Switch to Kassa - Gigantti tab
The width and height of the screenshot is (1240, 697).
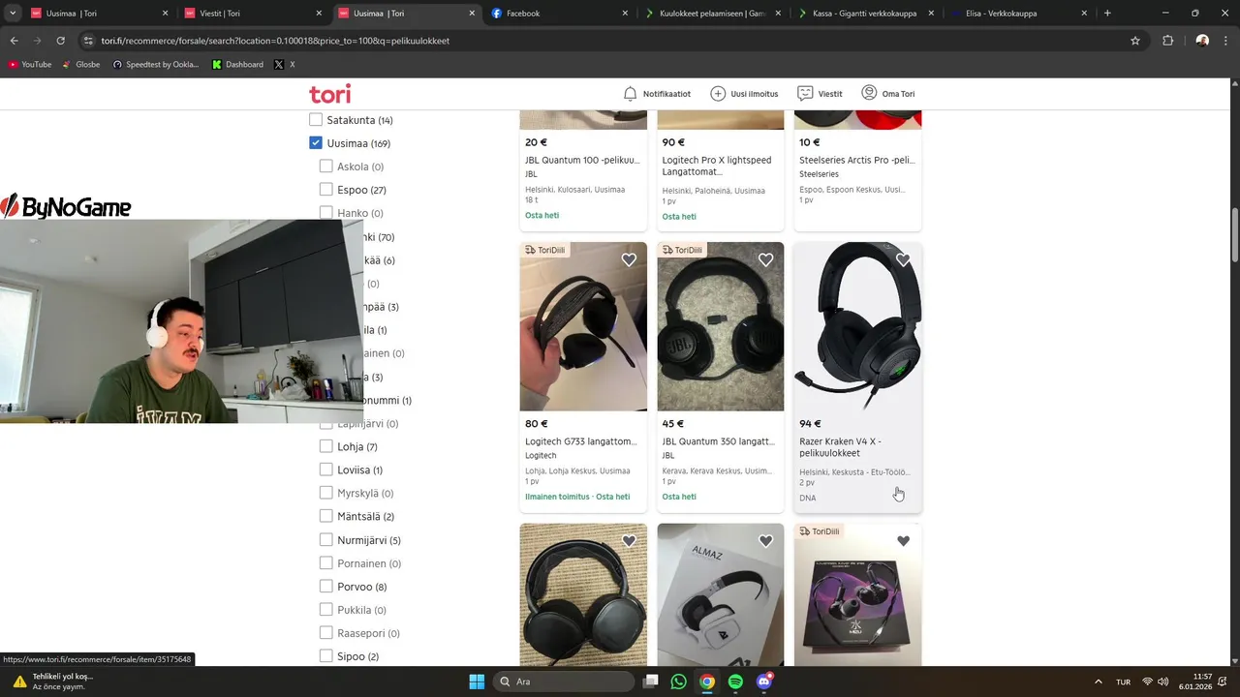point(866,14)
